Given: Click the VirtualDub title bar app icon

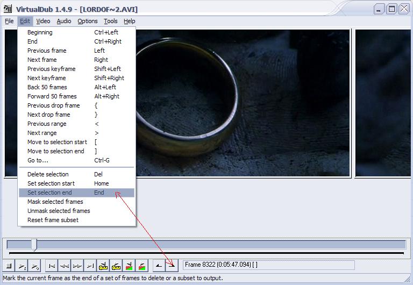Looking at the screenshot, I should tap(8, 9).
